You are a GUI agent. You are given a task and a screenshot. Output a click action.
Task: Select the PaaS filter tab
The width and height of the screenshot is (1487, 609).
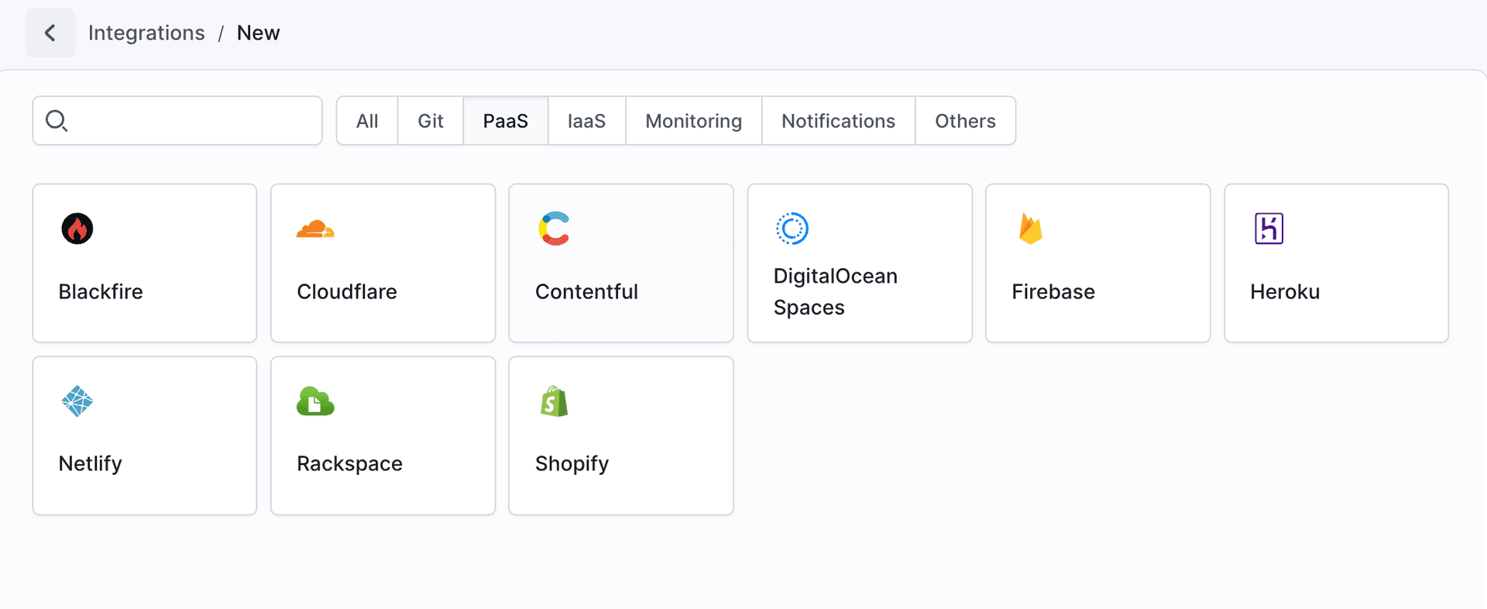[x=506, y=121]
